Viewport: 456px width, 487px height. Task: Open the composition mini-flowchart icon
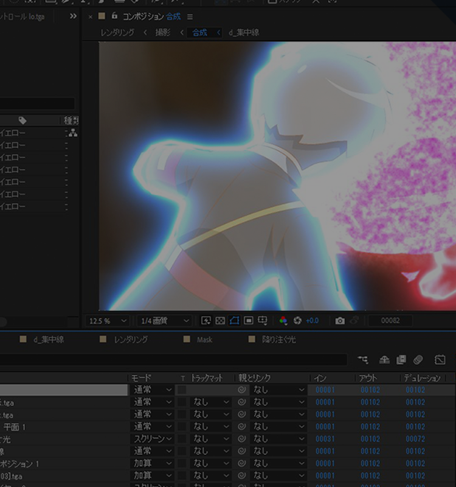click(362, 360)
